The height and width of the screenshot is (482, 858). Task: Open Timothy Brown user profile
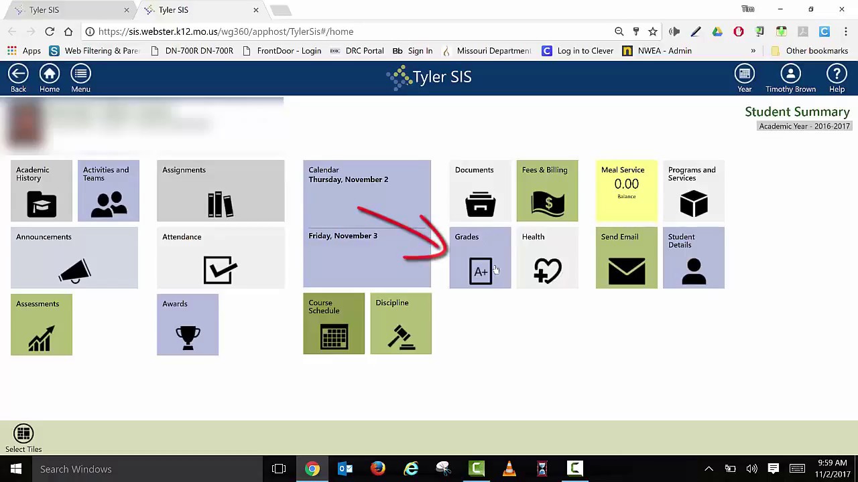pos(791,78)
